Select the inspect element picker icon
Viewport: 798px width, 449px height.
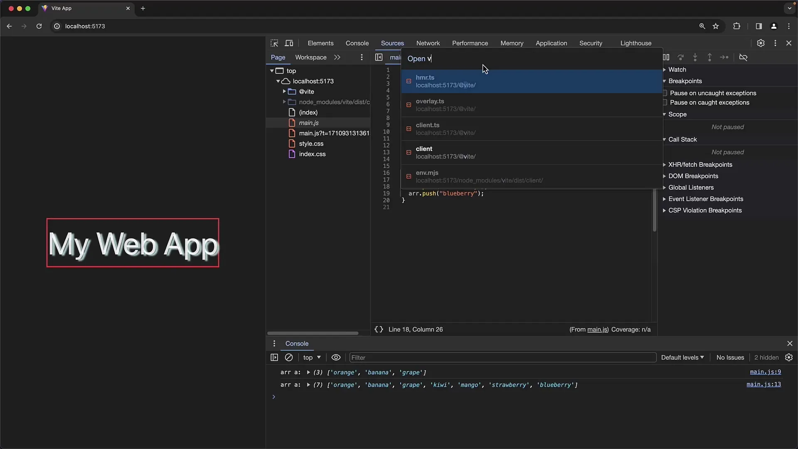[x=274, y=43]
